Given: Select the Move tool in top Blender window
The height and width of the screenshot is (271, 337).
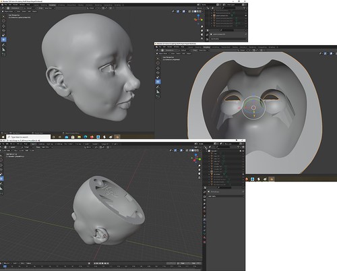Looking at the screenshot, I should pyautogui.click(x=3, y=26).
